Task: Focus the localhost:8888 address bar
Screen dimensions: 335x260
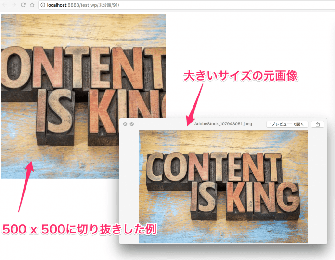Action: point(144,5)
